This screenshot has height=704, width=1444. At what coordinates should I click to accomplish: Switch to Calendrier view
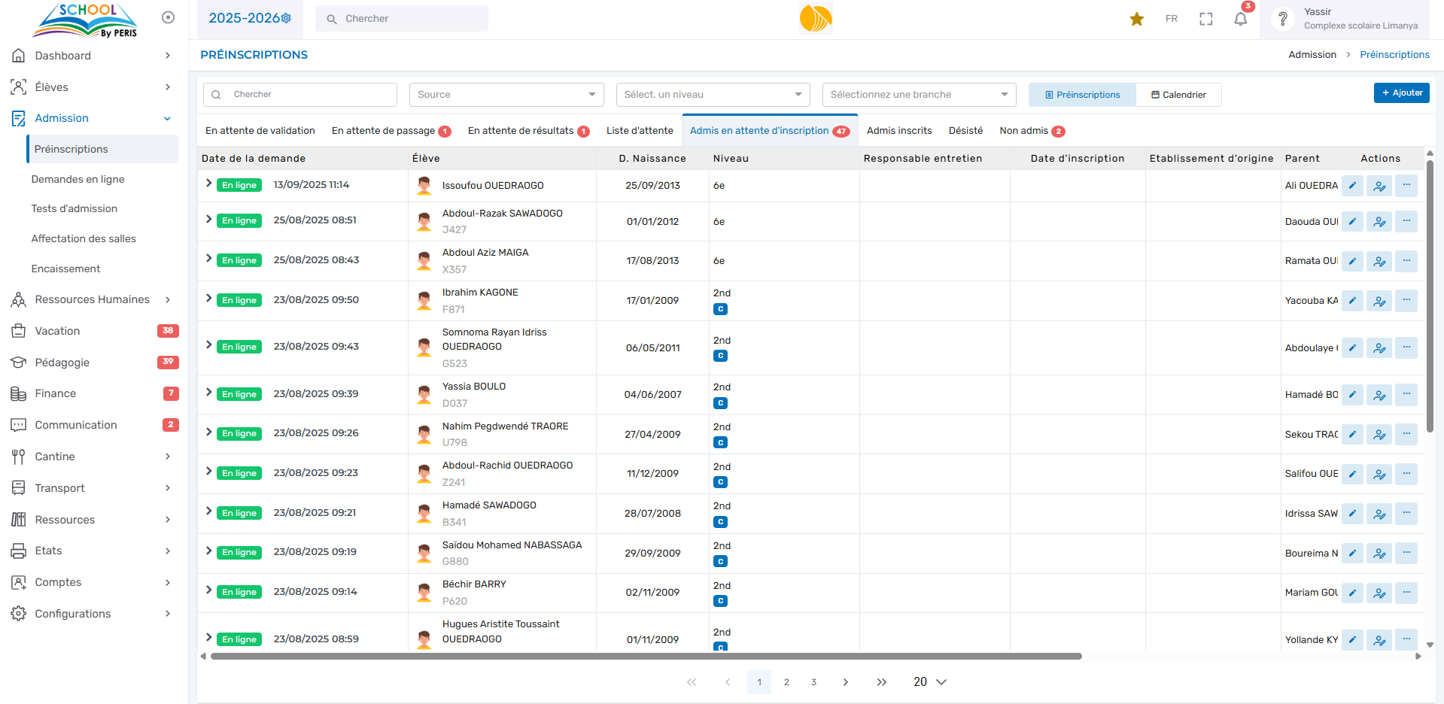[x=1178, y=95]
